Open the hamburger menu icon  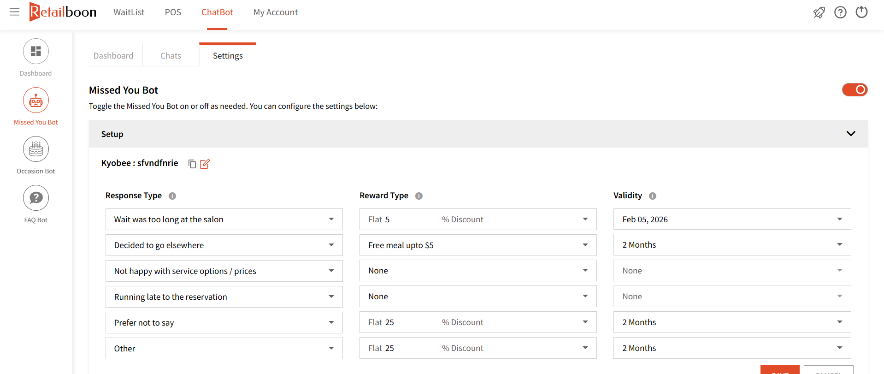pyautogui.click(x=15, y=12)
